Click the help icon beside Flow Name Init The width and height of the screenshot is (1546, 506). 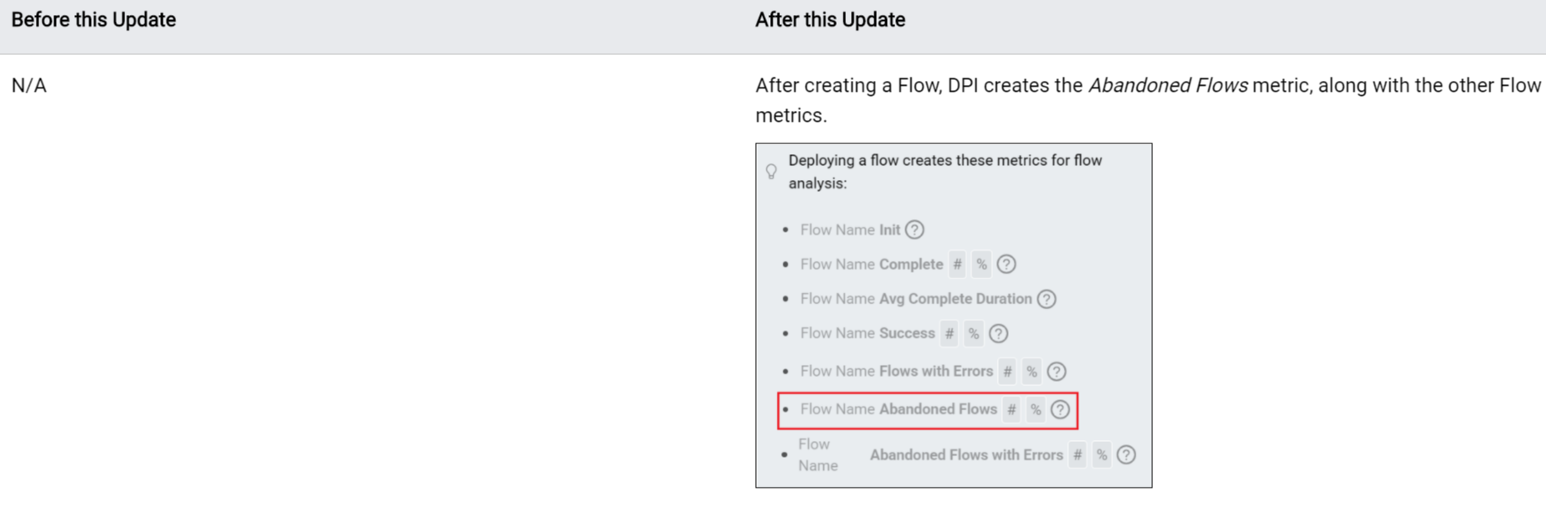914,230
